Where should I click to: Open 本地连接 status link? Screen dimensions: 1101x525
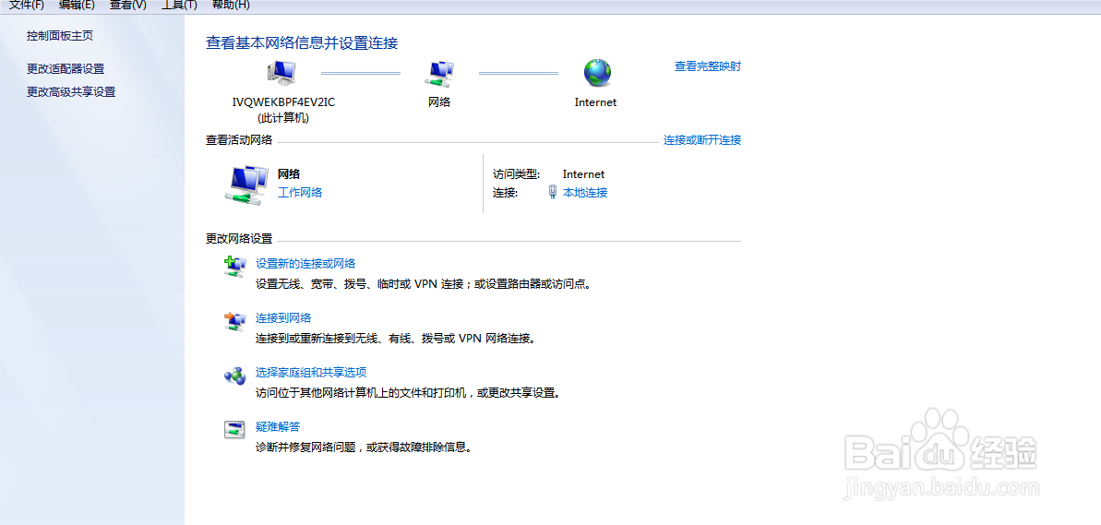pyautogui.click(x=585, y=192)
